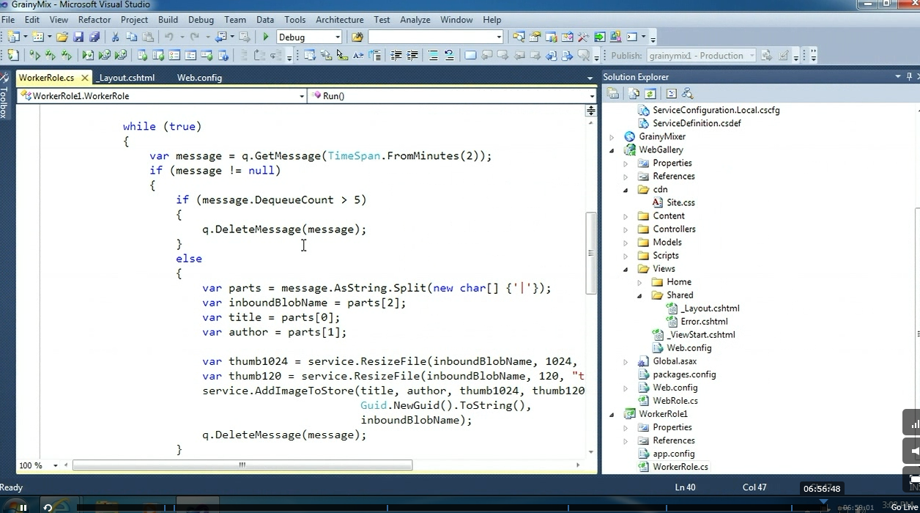The height and width of the screenshot is (513, 920).
Task: Open the Debug configuration dropdown
Action: [337, 37]
